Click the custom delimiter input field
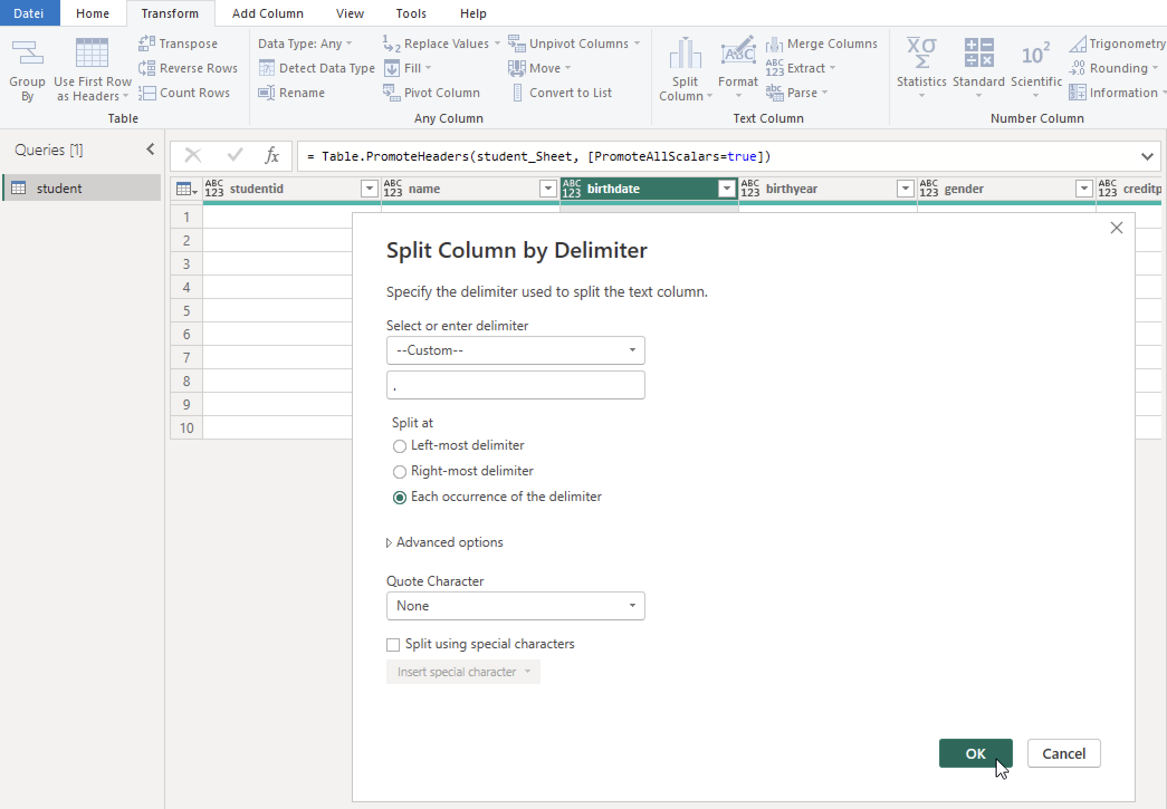Screen dimensions: 1167x809 (515, 384)
